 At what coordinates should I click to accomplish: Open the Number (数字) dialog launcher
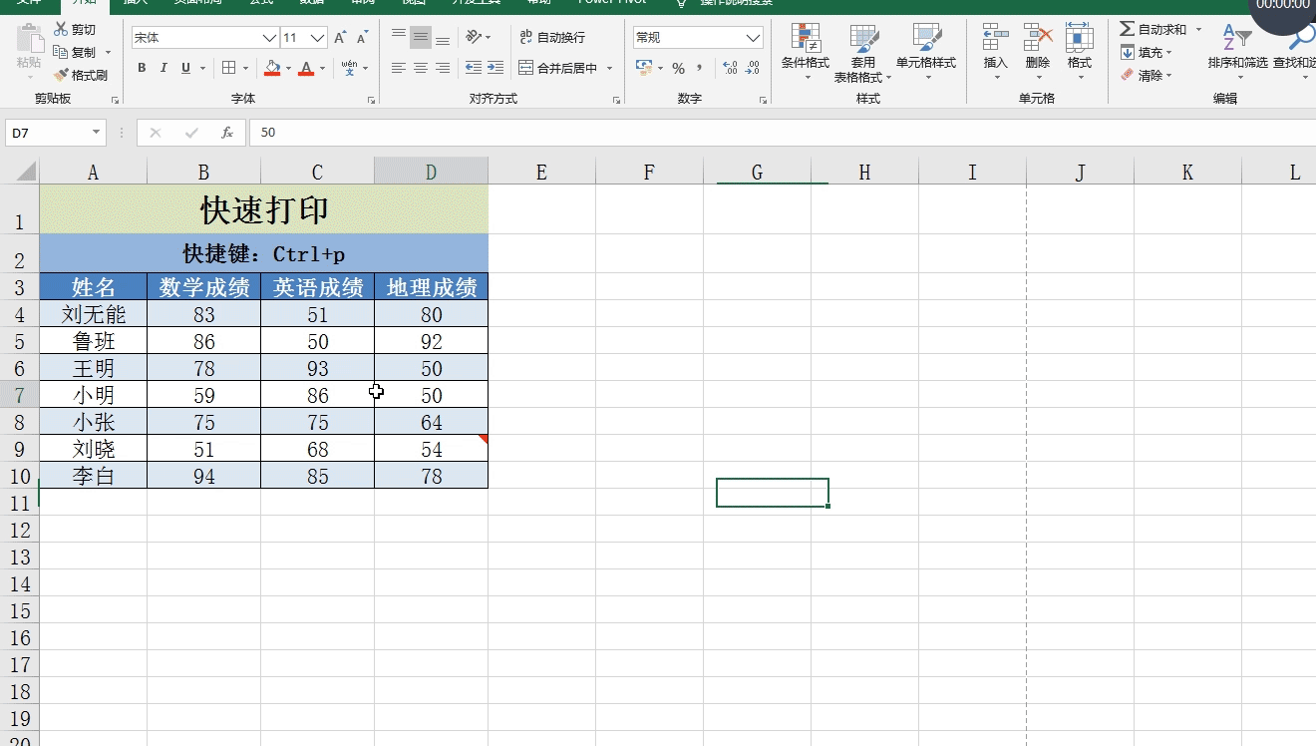coord(764,101)
